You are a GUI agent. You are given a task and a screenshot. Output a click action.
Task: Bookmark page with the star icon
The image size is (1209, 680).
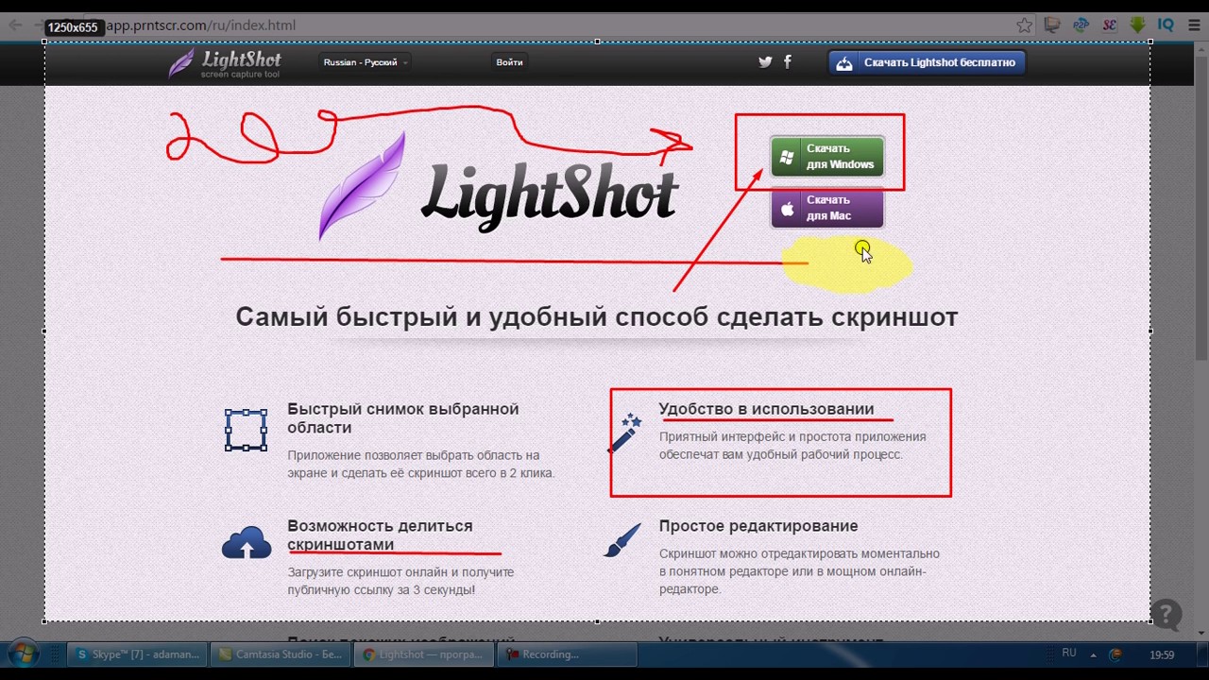[1024, 25]
